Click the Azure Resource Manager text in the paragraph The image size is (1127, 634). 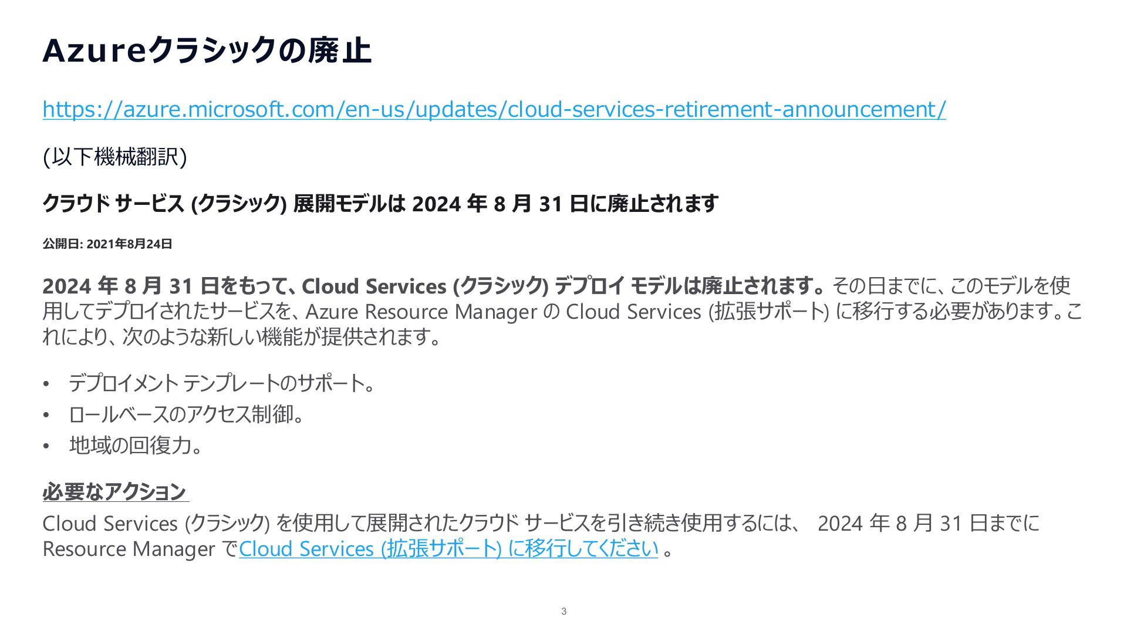coord(421,312)
